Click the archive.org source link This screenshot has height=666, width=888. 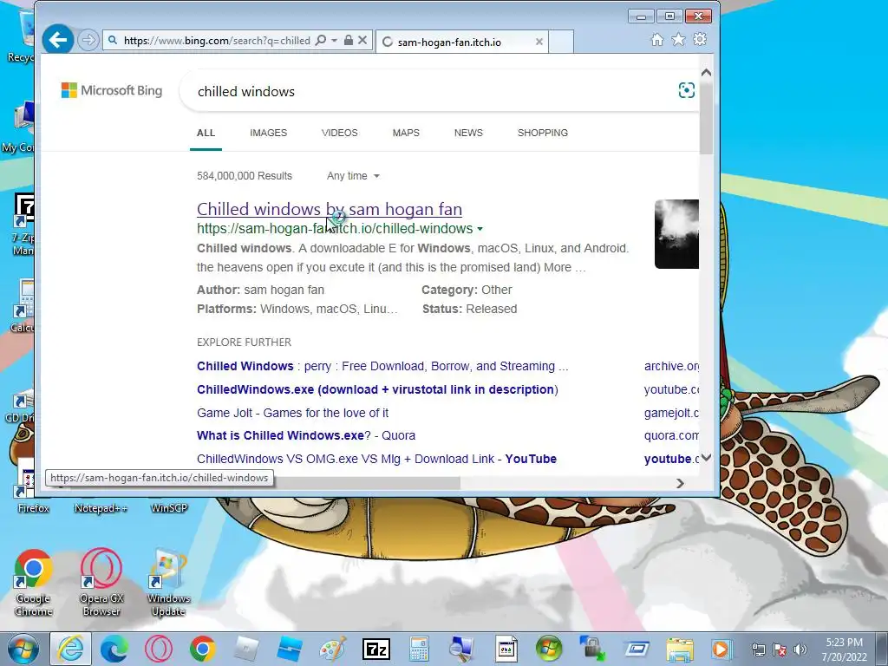pos(671,367)
